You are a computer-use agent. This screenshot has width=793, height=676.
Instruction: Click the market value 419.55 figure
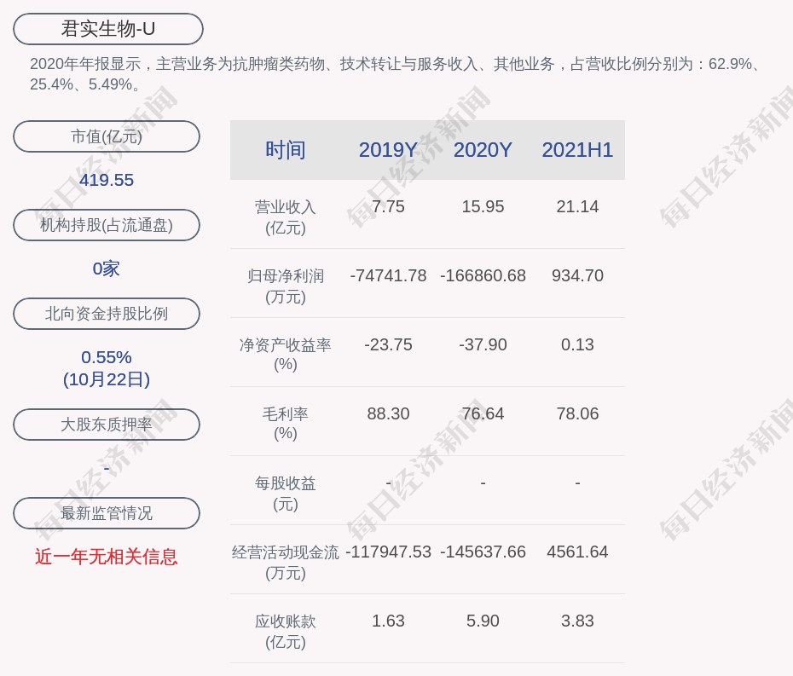click(107, 180)
